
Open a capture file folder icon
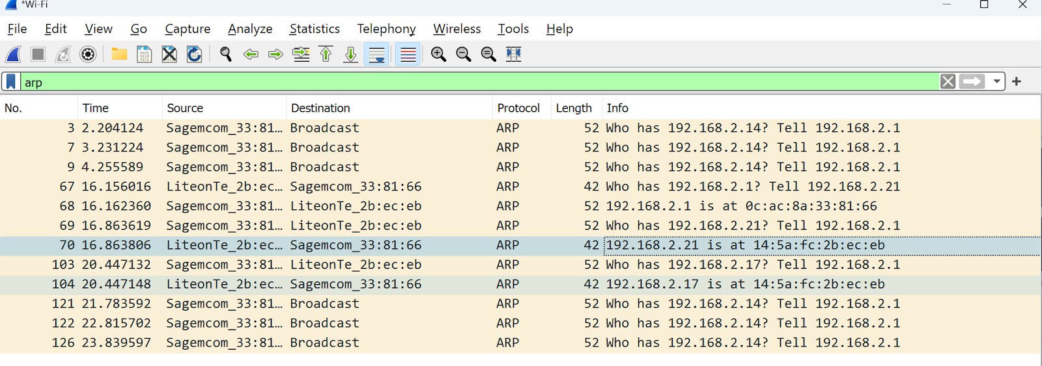[x=119, y=54]
